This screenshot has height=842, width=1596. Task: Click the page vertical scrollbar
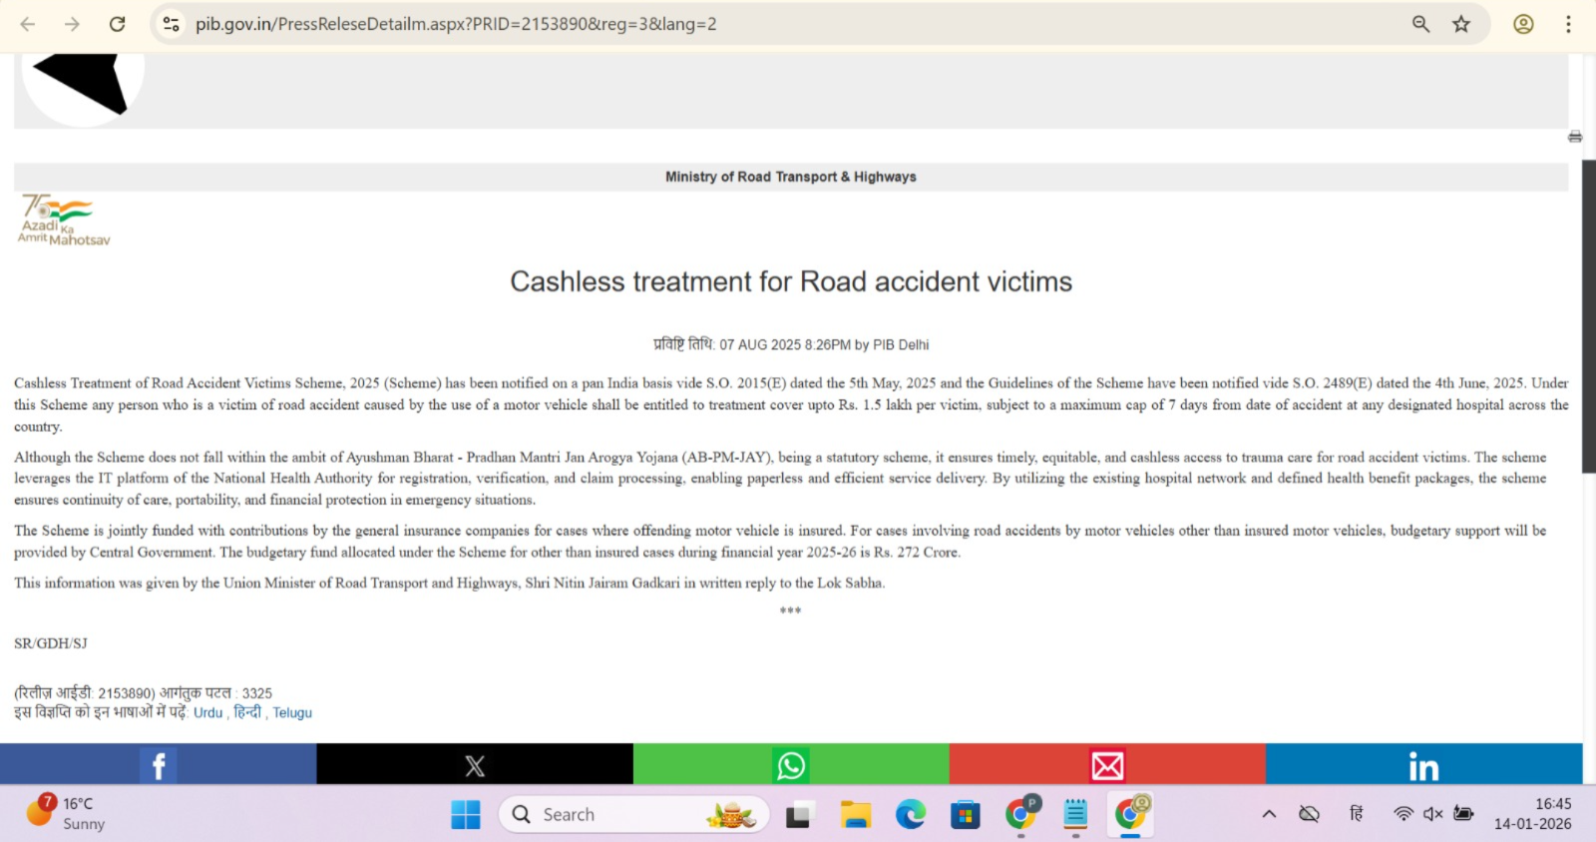(x=1589, y=315)
